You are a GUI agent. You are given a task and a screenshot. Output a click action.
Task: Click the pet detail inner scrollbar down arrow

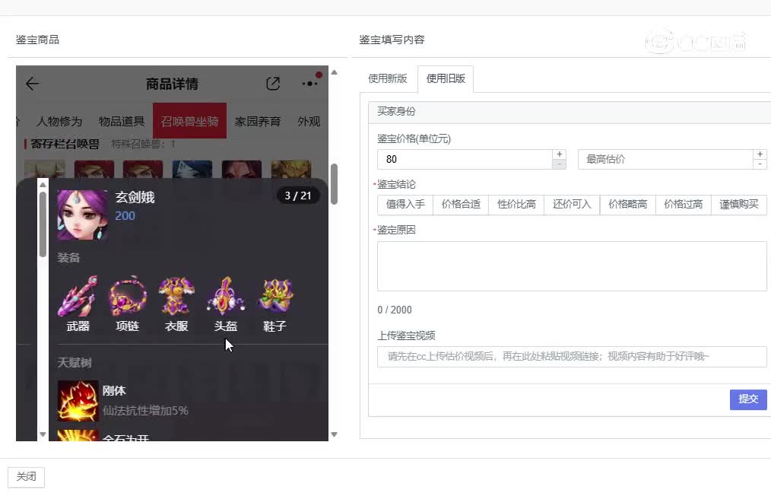click(43, 434)
